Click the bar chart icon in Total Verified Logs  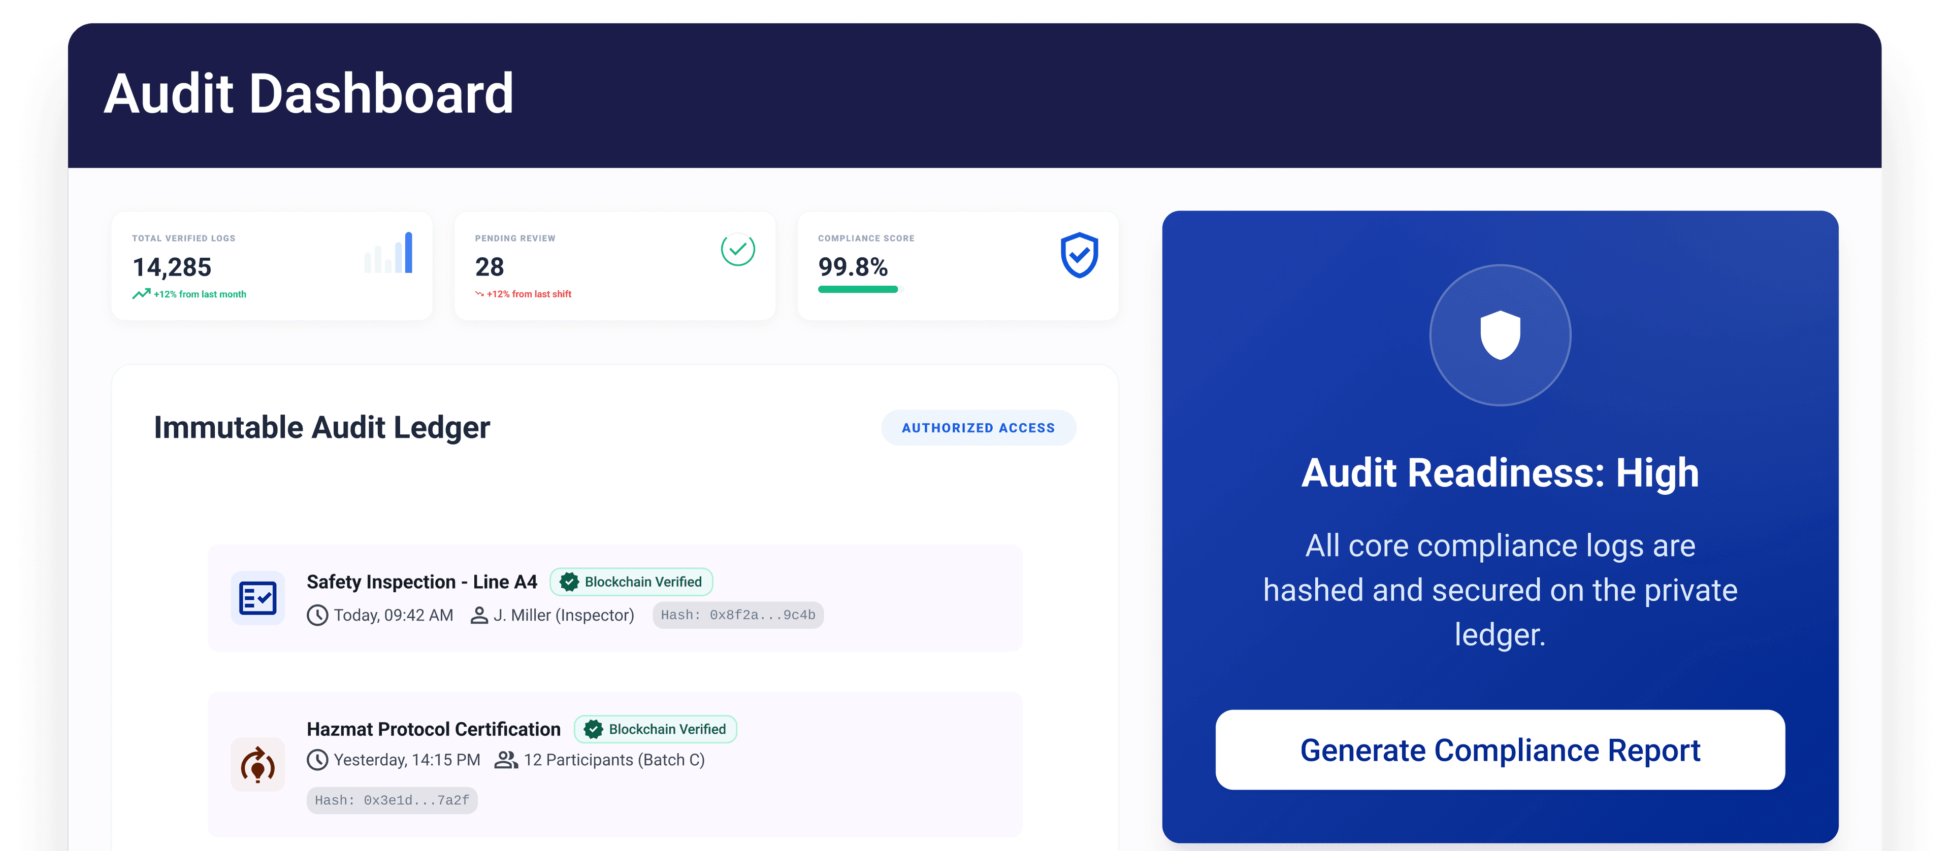pos(388,252)
